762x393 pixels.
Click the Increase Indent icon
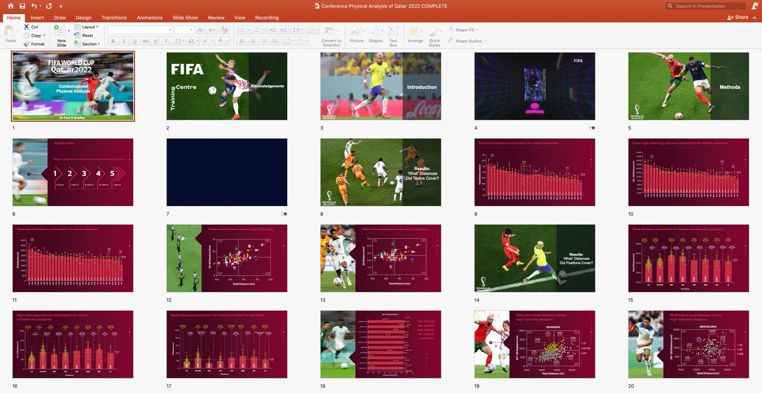[283, 30]
